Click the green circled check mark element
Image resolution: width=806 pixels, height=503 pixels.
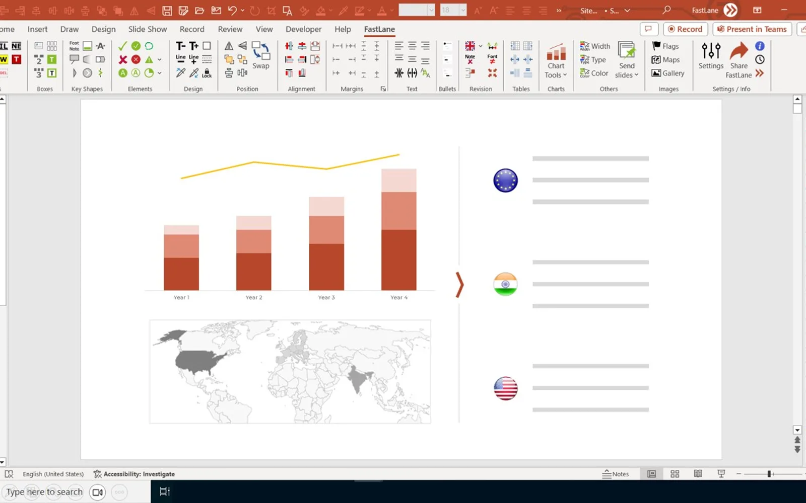pyautogui.click(x=136, y=46)
